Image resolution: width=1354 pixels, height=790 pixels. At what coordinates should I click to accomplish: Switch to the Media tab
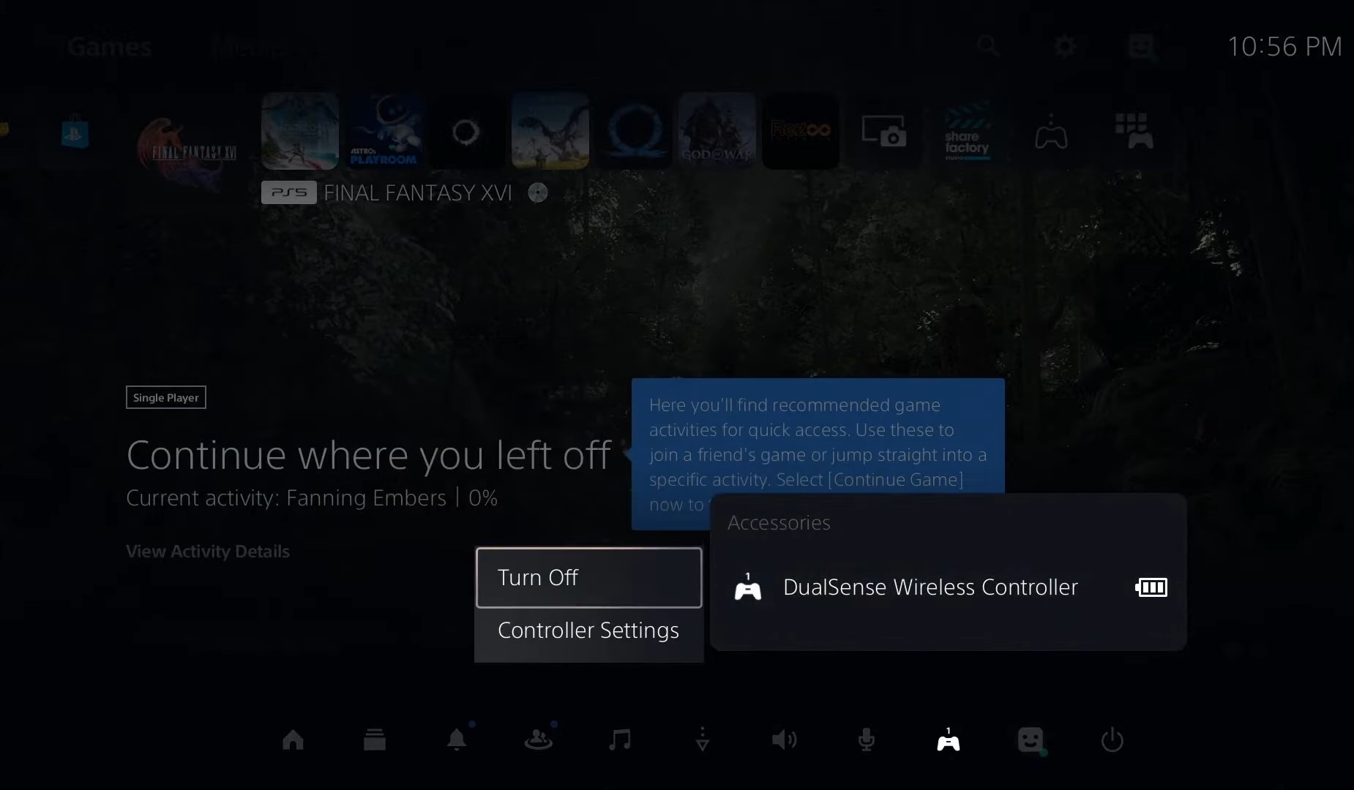pos(249,47)
